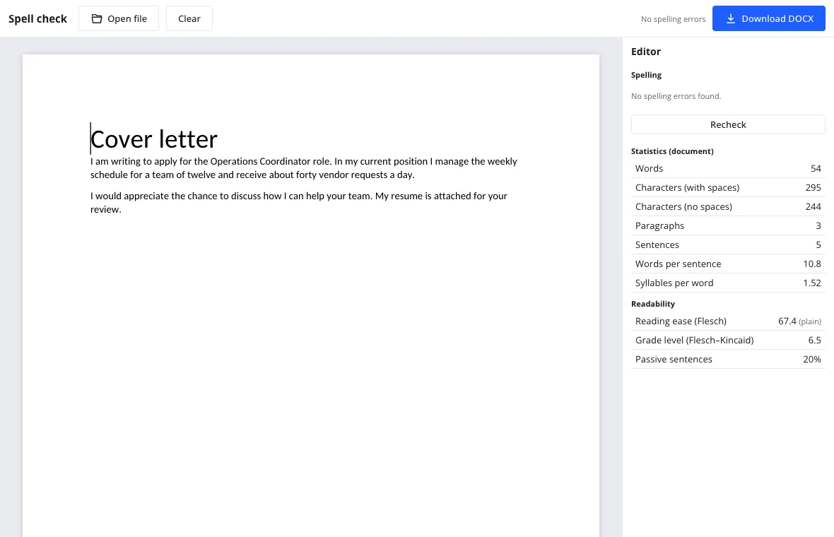Click the paragraph starting 'I would appreciate'
This screenshot has height=537, width=834.
[x=299, y=203]
